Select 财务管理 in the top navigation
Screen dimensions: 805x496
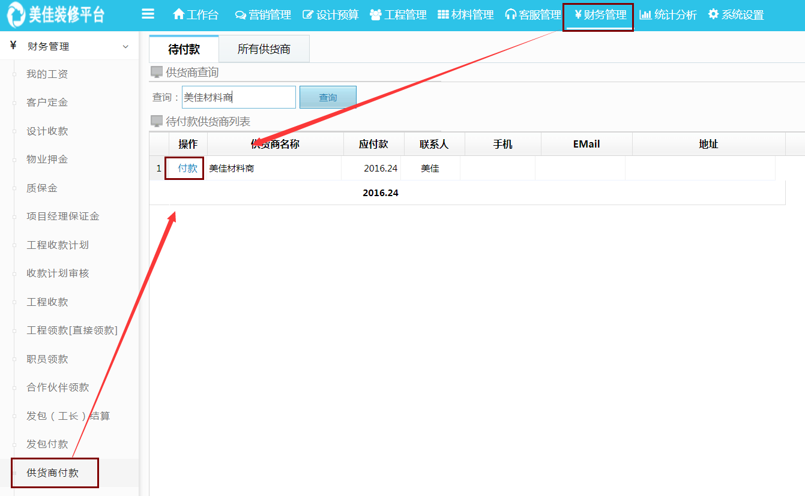(599, 15)
